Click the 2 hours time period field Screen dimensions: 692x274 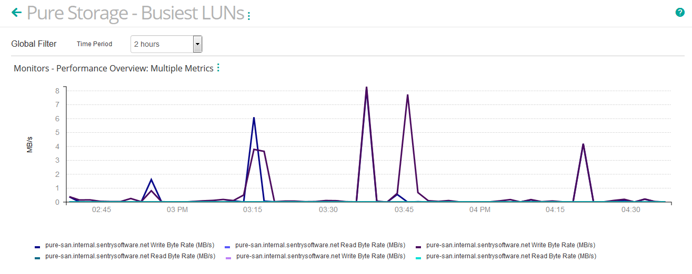162,44
